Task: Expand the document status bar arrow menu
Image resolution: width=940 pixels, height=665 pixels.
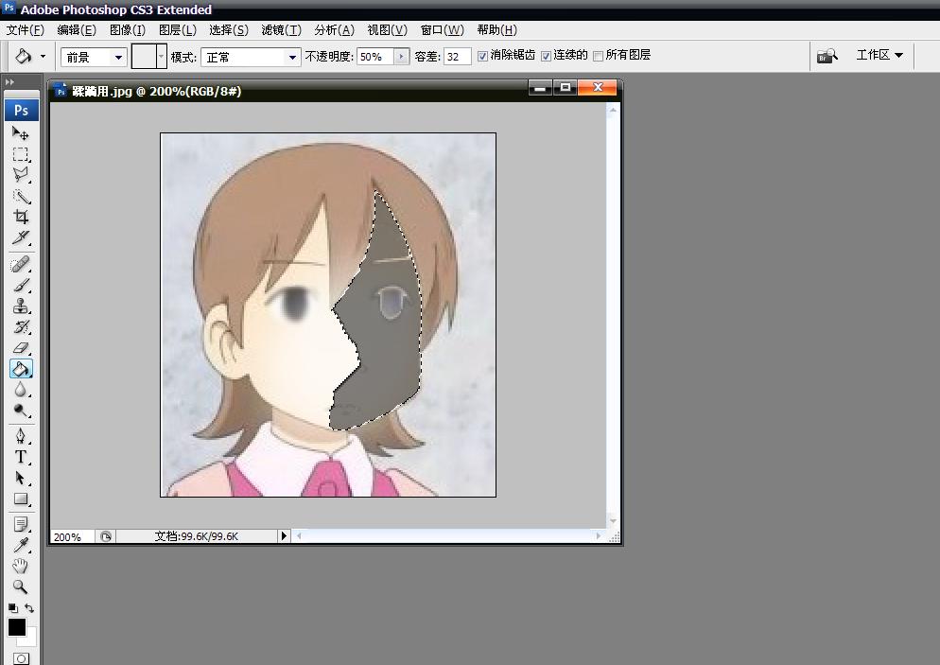Action: pyautogui.click(x=284, y=535)
